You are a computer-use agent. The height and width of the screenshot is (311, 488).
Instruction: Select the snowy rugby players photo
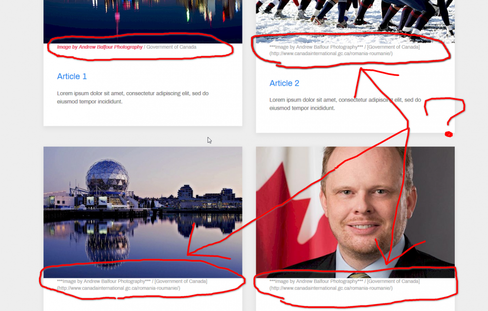355,21
